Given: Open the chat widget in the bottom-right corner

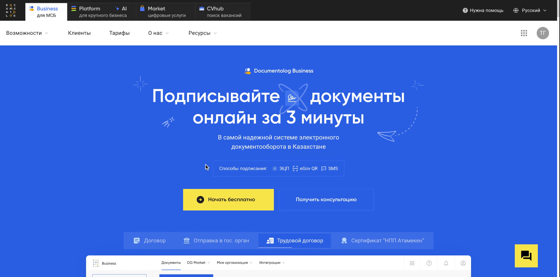Looking at the screenshot, I should (x=526, y=256).
